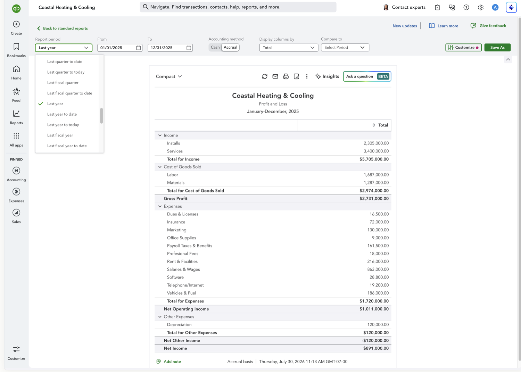Click the green Customize report button
The image size is (521, 372).
pyautogui.click(x=463, y=48)
